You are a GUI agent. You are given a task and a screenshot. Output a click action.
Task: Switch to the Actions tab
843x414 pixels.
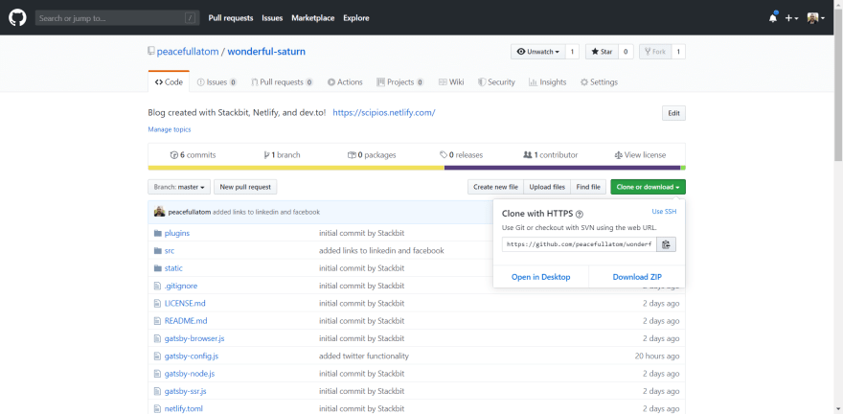tap(345, 82)
